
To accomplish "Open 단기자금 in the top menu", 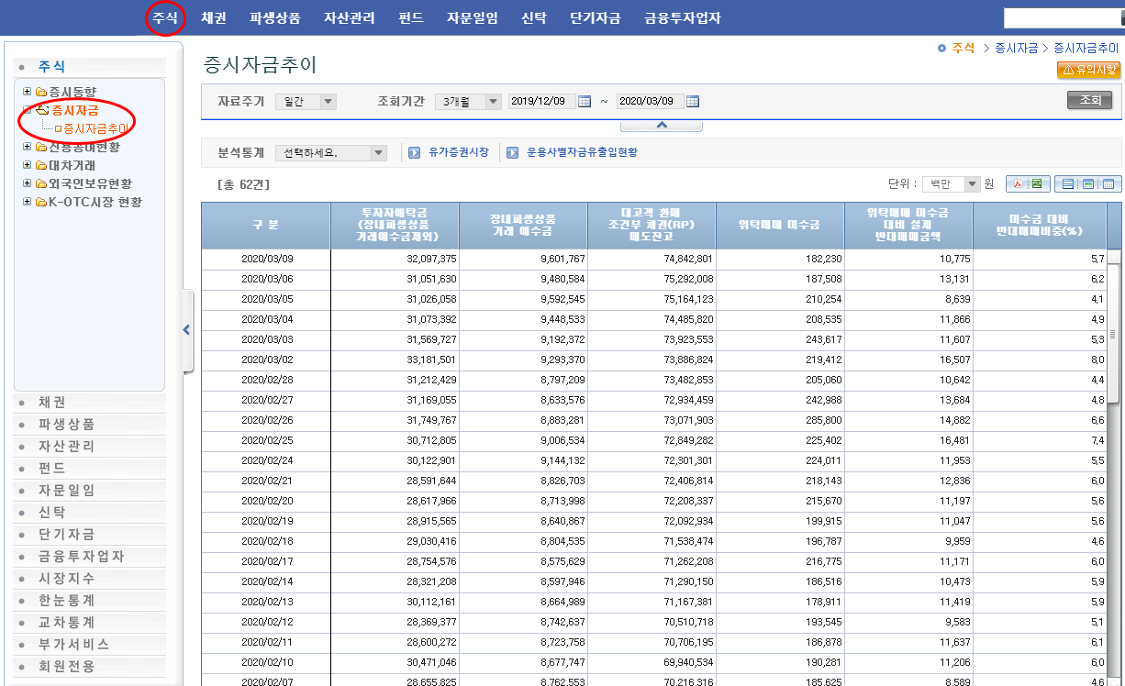I will (x=595, y=17).
